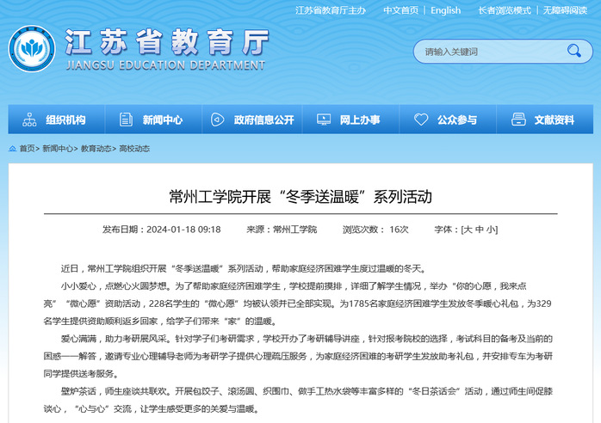
Task: Click the search magnifier icon
Action: pyautogui.click(x=573, y=52)
